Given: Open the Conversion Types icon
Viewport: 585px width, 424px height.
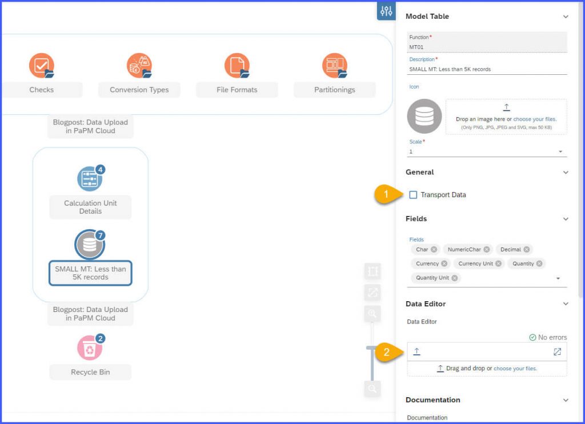Looking at the screenshot, I should click(139, 66).
